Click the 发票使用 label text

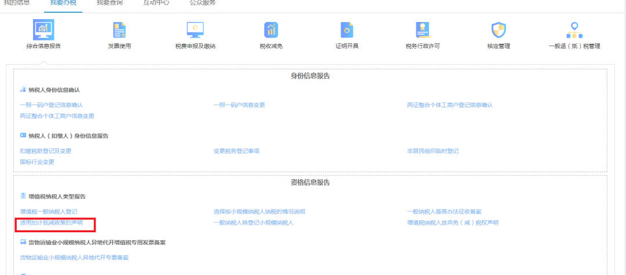click(119, 46)
